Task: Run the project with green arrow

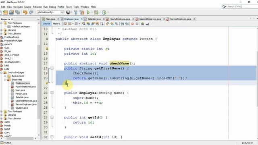Action: [x=88, y=12]
